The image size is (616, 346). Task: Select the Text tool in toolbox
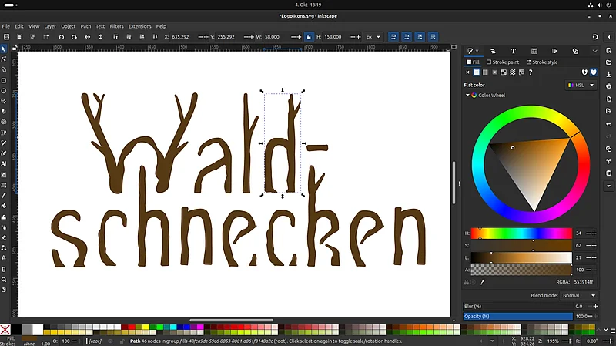[4, 164]
